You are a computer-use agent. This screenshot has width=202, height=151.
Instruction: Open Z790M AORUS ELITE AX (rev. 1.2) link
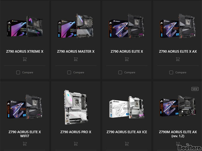coord(178,134)
